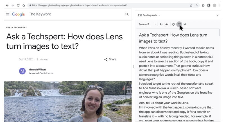This screenshot has width=226, height=122.
Task: Click the reading mode article title
Action: 173,38
